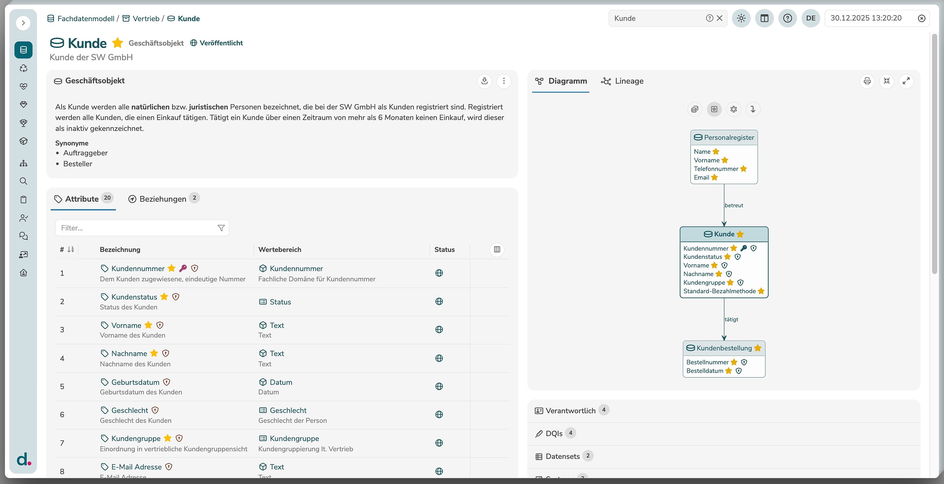Viewport: 944px width, 484px height.
Task: Expand the left sidebar with chevron
Action: 23,23
